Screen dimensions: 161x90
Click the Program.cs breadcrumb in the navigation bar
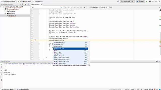click(x=37, y=1)
